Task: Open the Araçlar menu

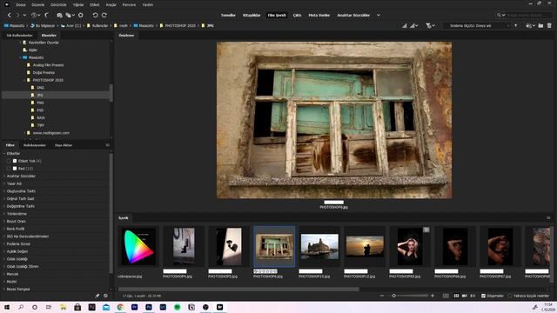Action: point(111,5)
